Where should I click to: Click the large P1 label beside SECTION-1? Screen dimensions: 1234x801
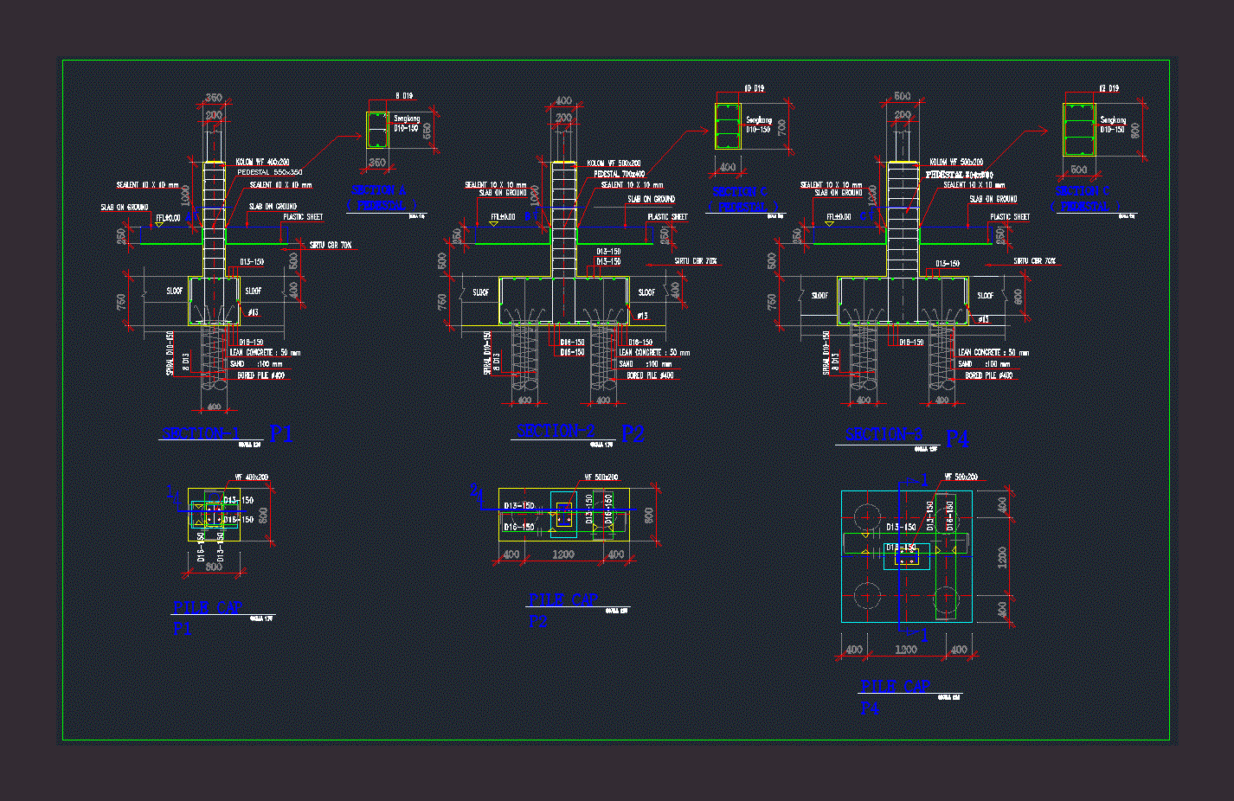click(x=281, y=434)
